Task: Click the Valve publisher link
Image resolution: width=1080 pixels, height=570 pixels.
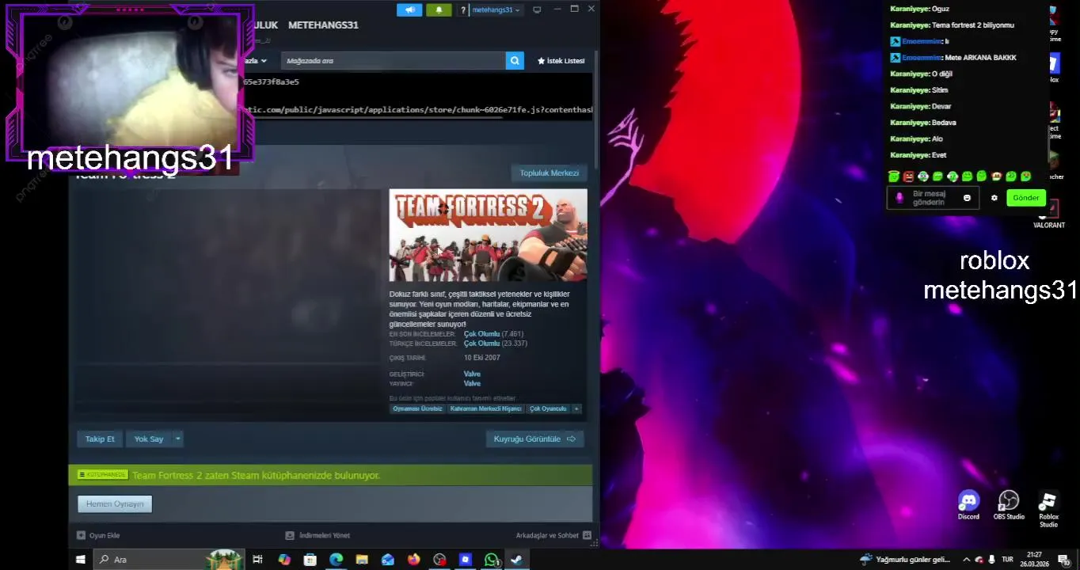Action: [x=472, y=383]
